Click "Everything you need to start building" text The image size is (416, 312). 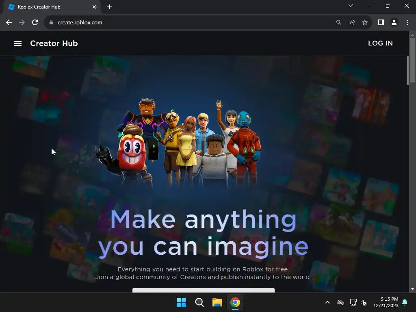coord(203,269)
